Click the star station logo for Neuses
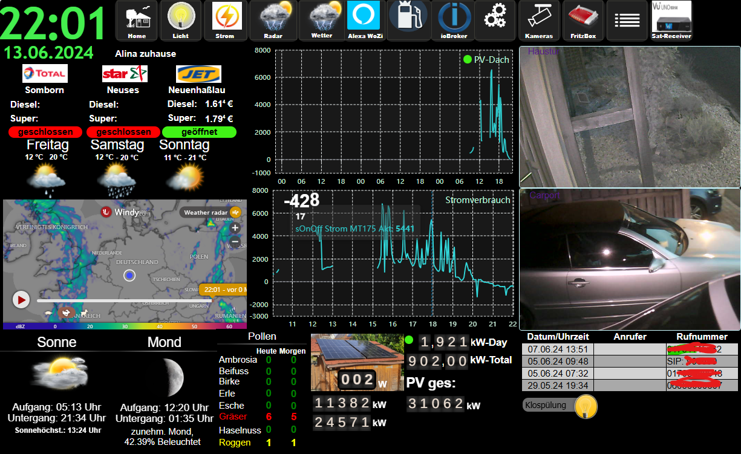 [x=125, y=74]
